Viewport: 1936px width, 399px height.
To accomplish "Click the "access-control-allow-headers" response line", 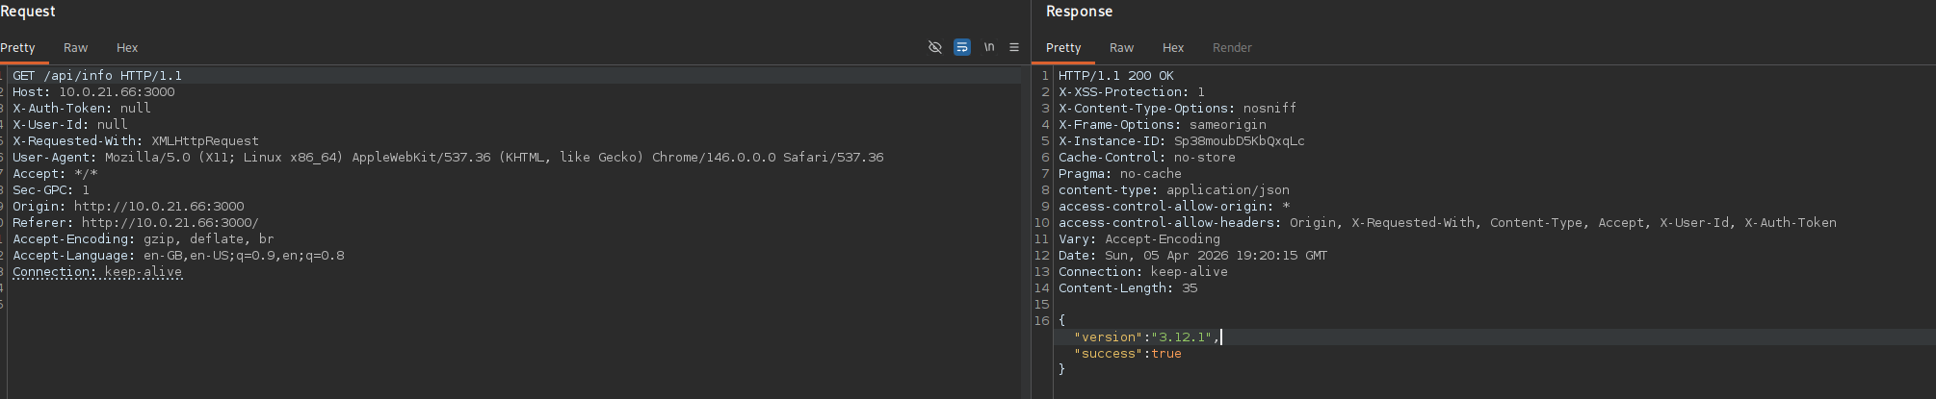I will point(1448,222).
